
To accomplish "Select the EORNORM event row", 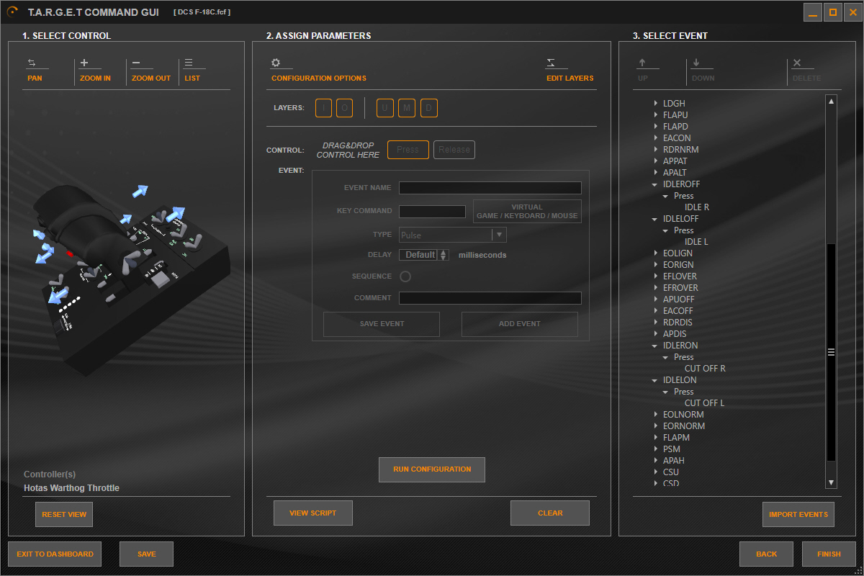I will 684,426.
